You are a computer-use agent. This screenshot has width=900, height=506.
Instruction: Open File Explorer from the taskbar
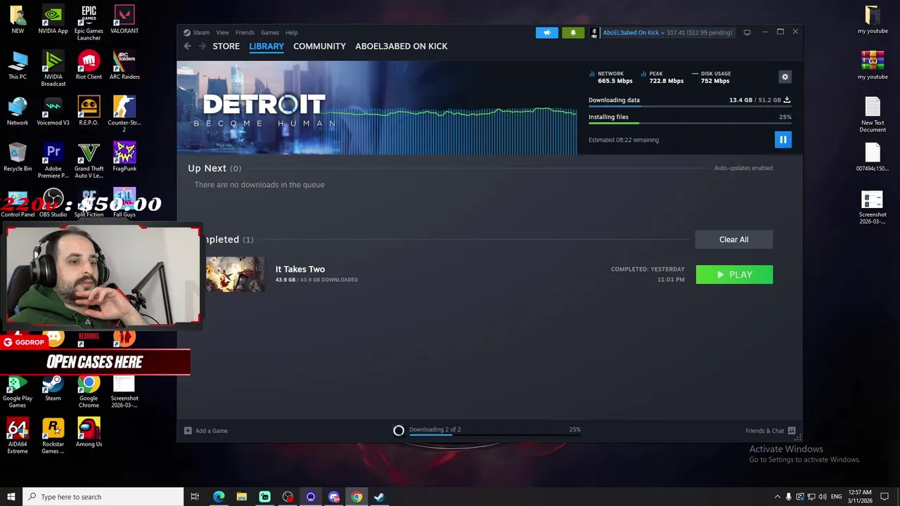242,497
